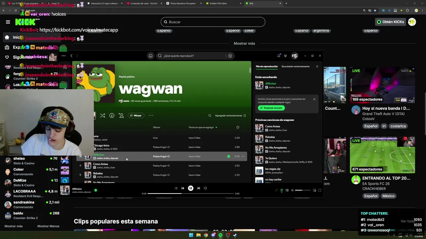Open connect to a device icon

(x=287, y=190)
